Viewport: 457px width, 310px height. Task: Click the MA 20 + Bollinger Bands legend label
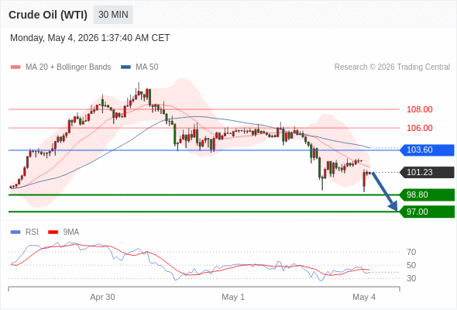68,67
